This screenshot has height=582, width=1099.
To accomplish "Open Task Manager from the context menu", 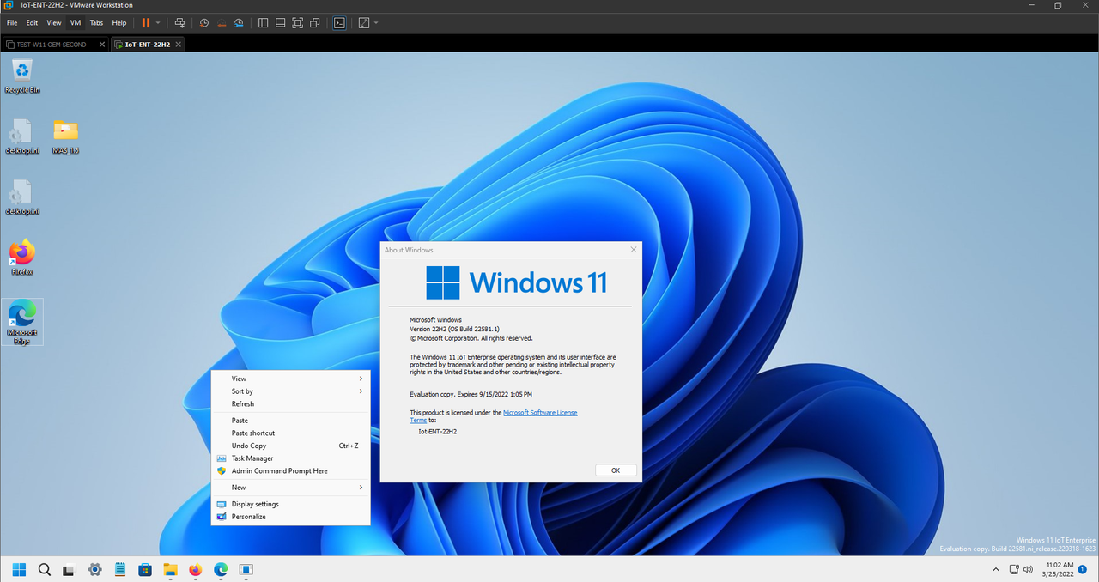I will (x=290, y=458).
